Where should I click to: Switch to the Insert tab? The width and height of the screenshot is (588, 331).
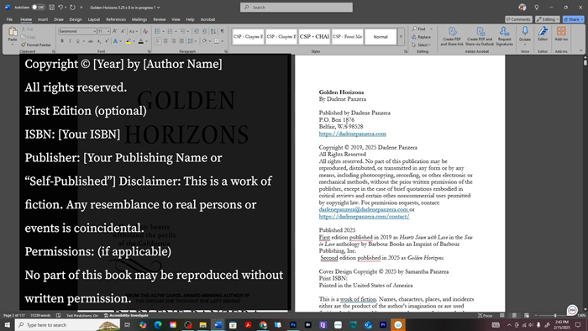(43, 19)
